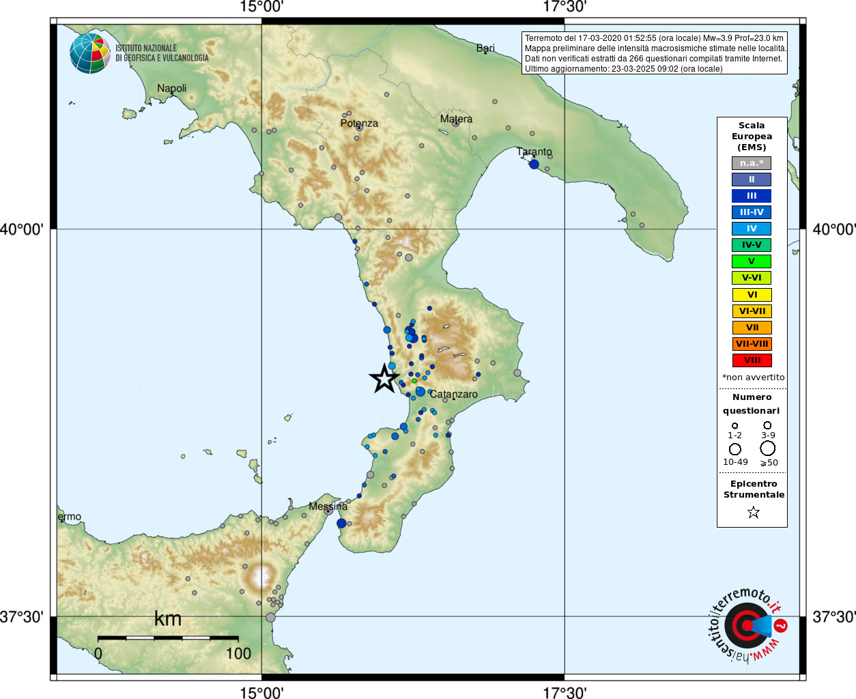Image resolution: width=856 pixels, height=699 pixels.
Task: Click the km scale bar
Action: tap(168, 638)
